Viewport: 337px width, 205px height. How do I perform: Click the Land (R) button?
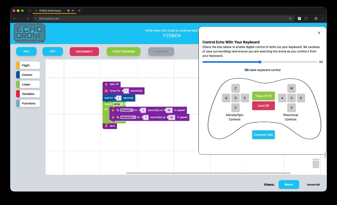point(263,106)
